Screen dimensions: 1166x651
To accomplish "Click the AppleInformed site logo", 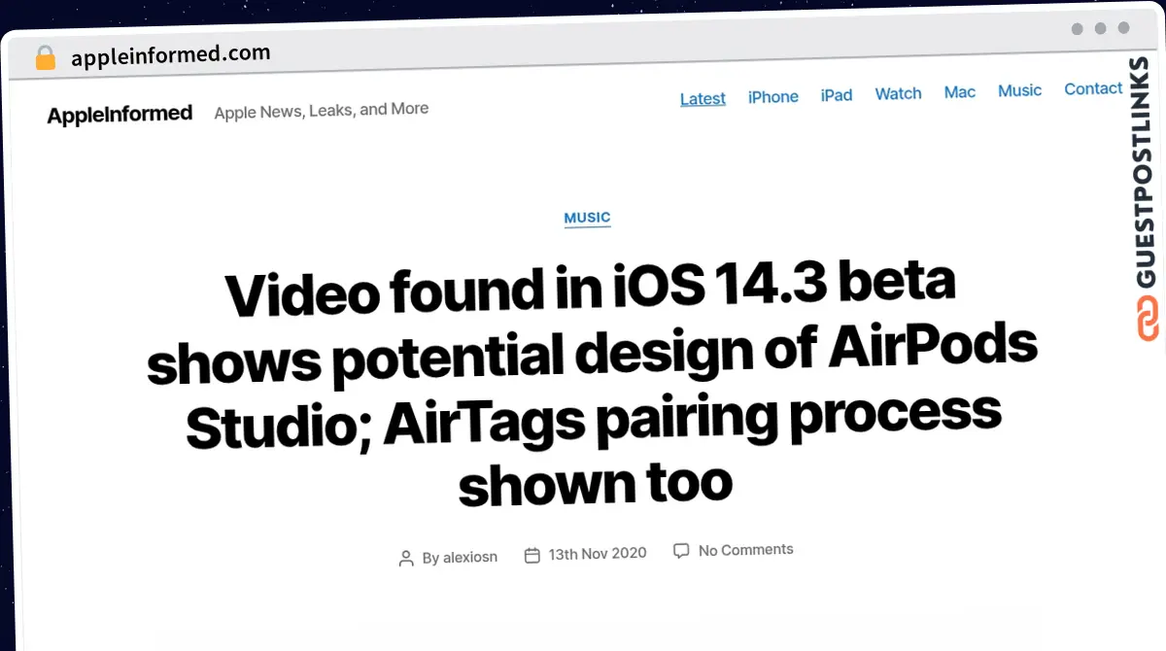I will [119, 113].
